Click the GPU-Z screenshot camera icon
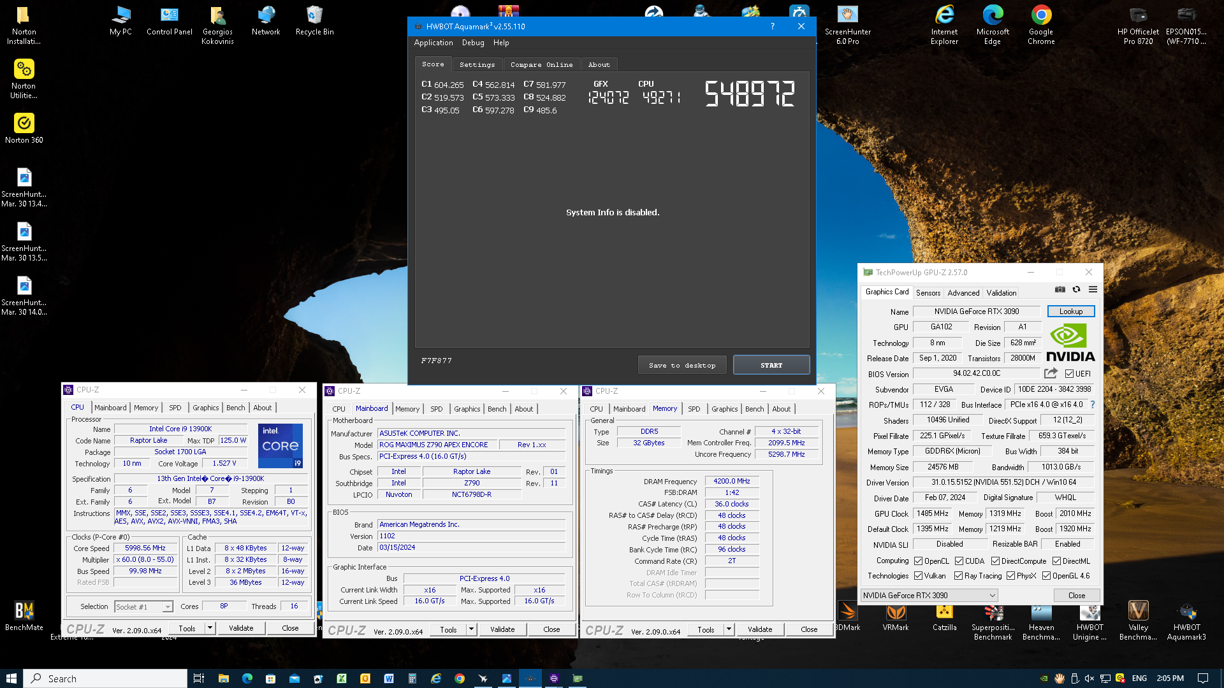 (1060, 289)
